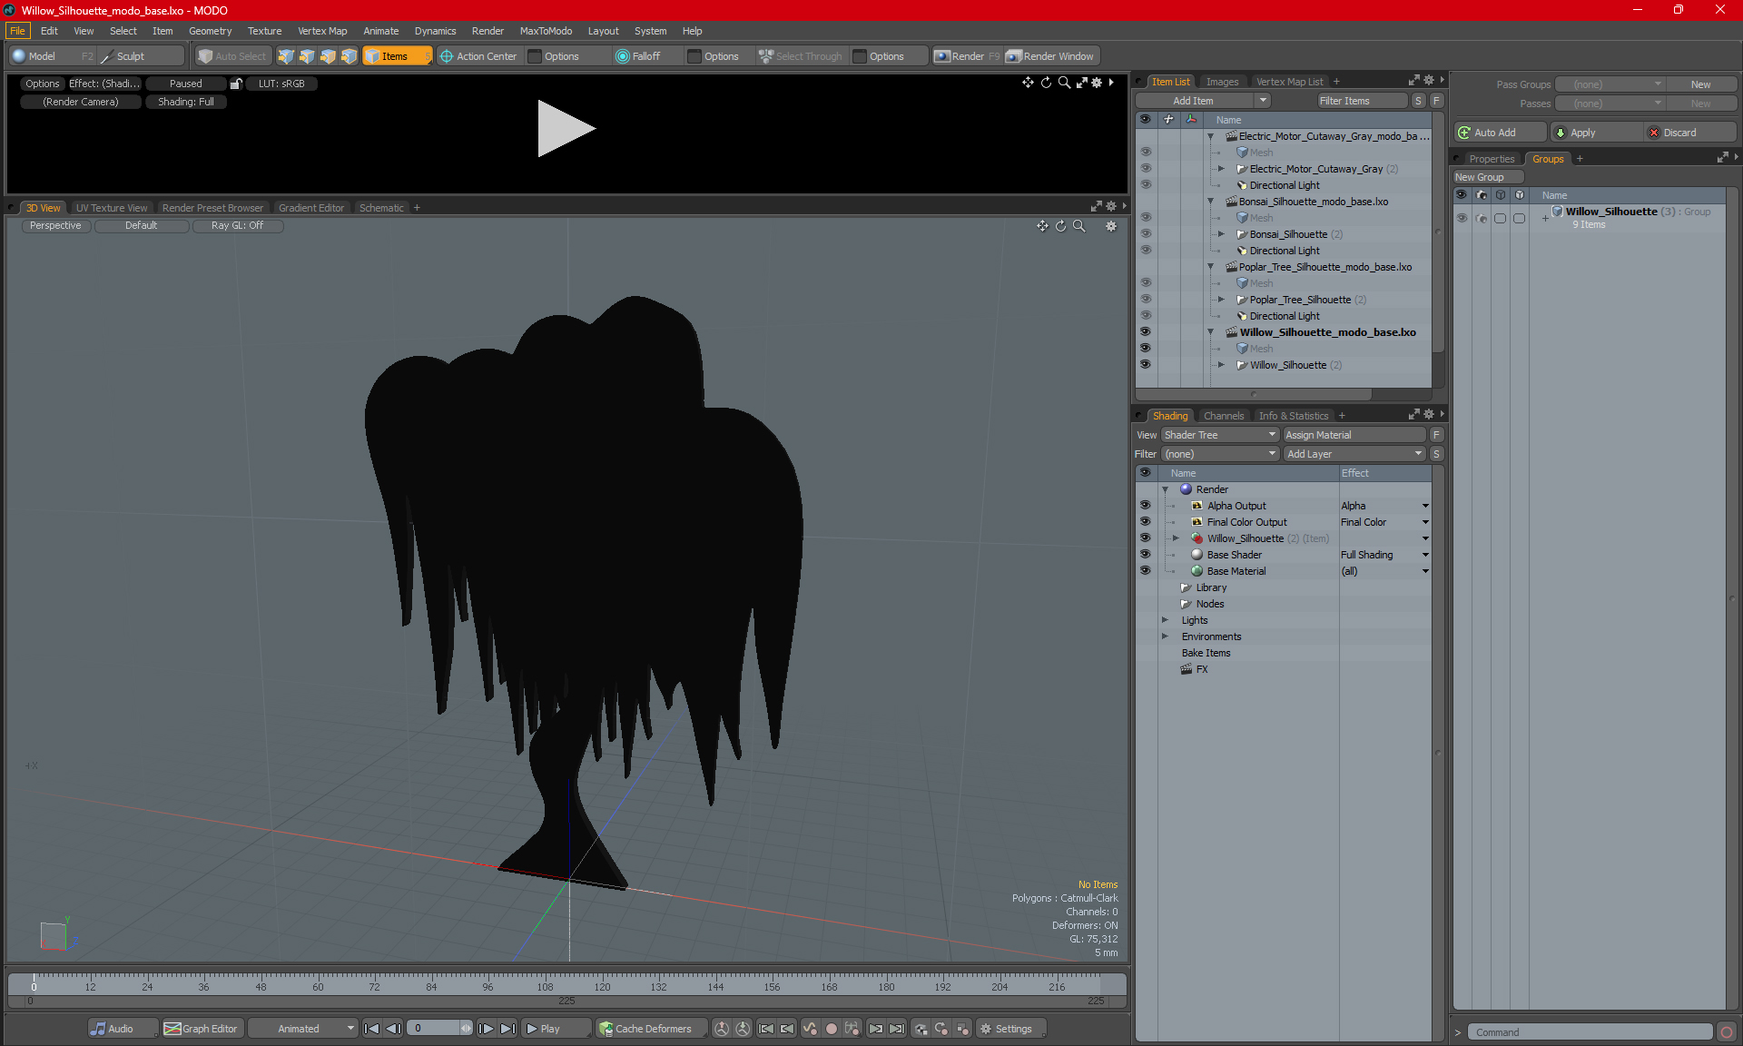Screen dimensions: 1743x1046
Task: Click the 3D viewport pan view icon
Action: coord(1042,226)
